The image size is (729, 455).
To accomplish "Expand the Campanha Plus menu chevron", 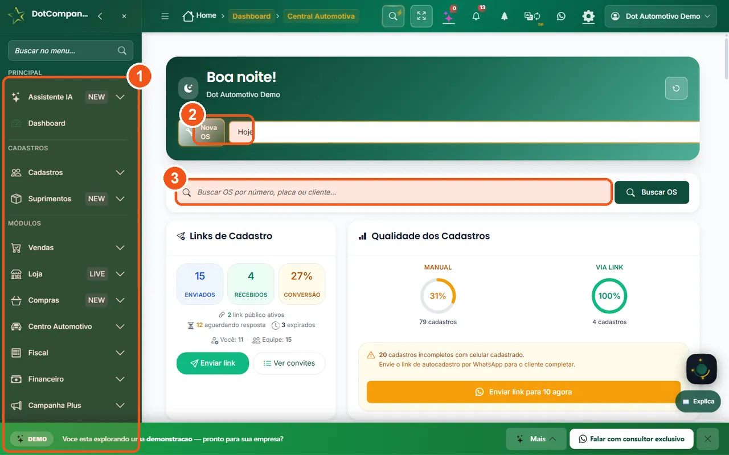I will (120, 406).
